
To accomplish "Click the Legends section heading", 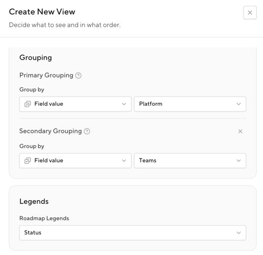I will click(34, 201).
